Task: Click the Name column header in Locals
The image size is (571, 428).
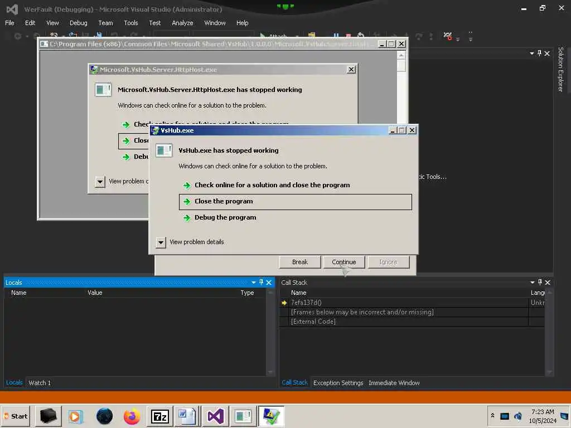Action: pos(18,293)
